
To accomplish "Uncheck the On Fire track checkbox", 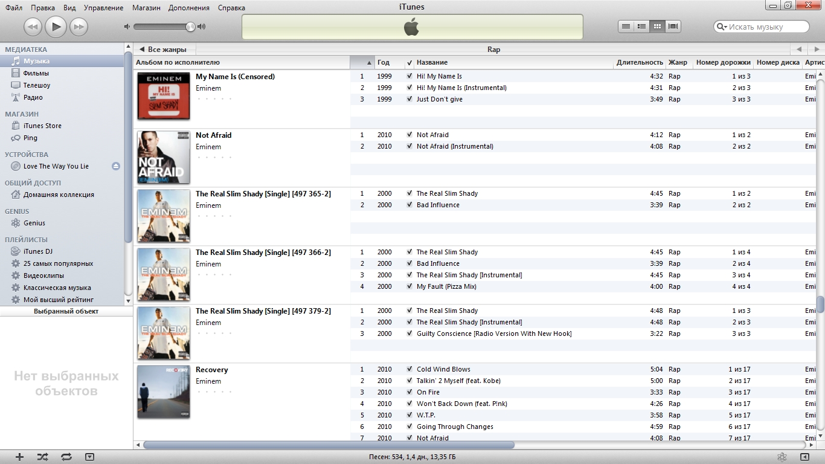I will tap(409, 392).
